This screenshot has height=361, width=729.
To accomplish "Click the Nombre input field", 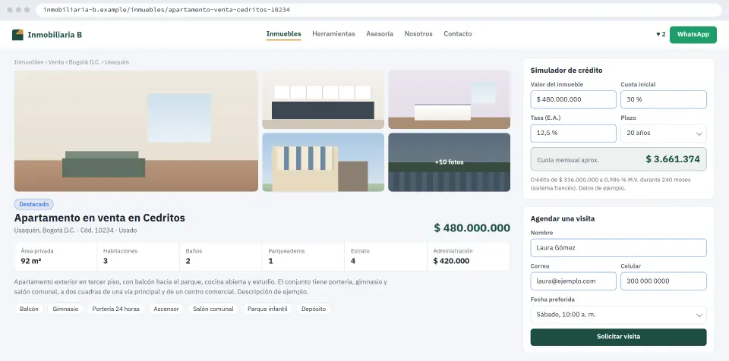I will (x=618, y=248).
